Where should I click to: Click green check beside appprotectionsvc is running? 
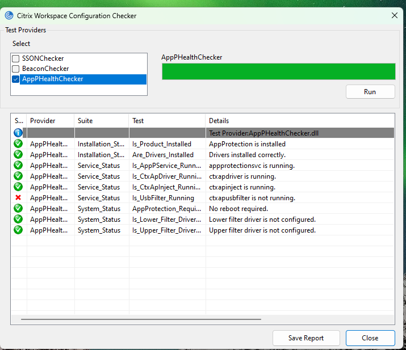point(18,166)
